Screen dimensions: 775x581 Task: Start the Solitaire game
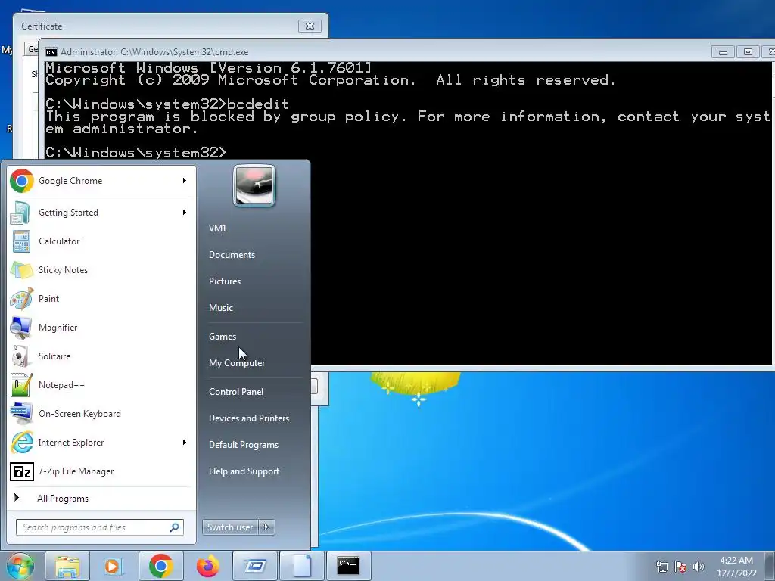(x=101, y=356)
